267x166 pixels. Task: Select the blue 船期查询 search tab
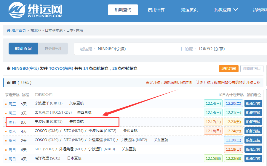click(x=23, y=49)
